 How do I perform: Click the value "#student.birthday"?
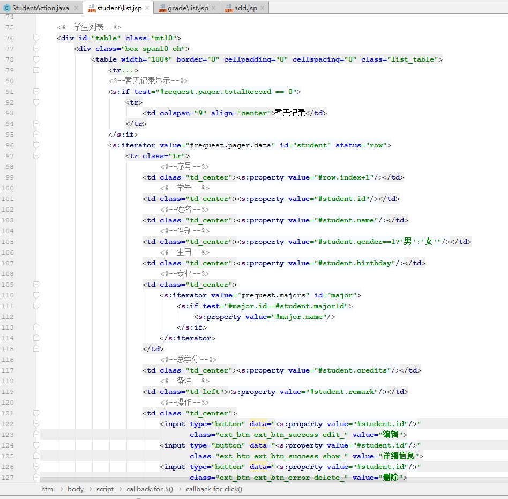coord(355,263)
